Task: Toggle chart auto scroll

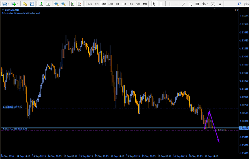Action: tap(72, 4)
